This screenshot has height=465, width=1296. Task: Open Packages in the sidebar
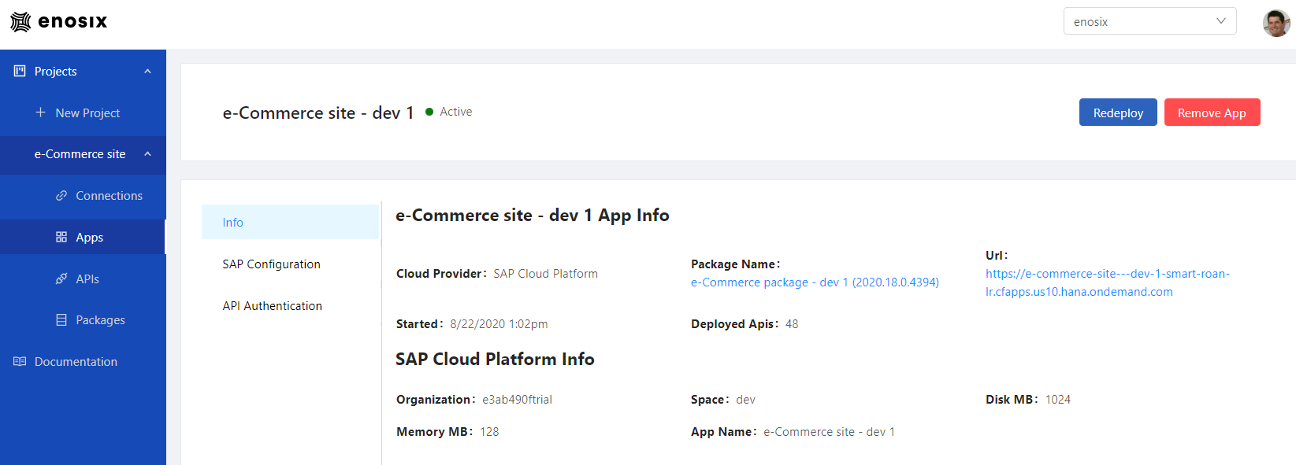[83, 319]
